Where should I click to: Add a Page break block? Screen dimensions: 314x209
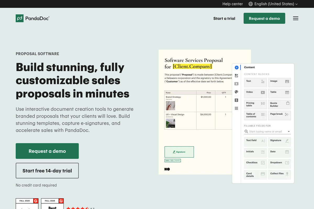(x=279, y=115)
